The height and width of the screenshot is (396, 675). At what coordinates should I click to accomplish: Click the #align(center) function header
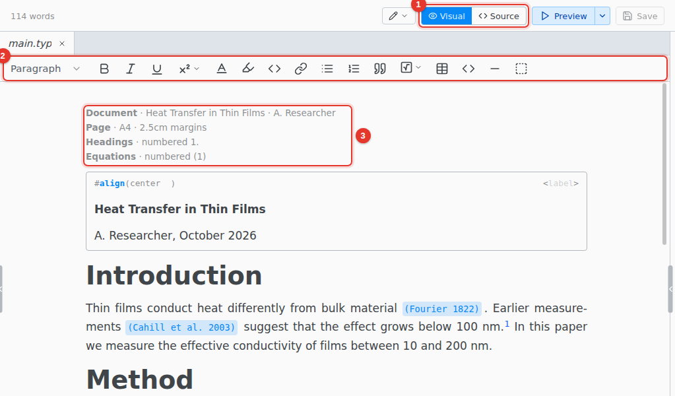point(135,183)
